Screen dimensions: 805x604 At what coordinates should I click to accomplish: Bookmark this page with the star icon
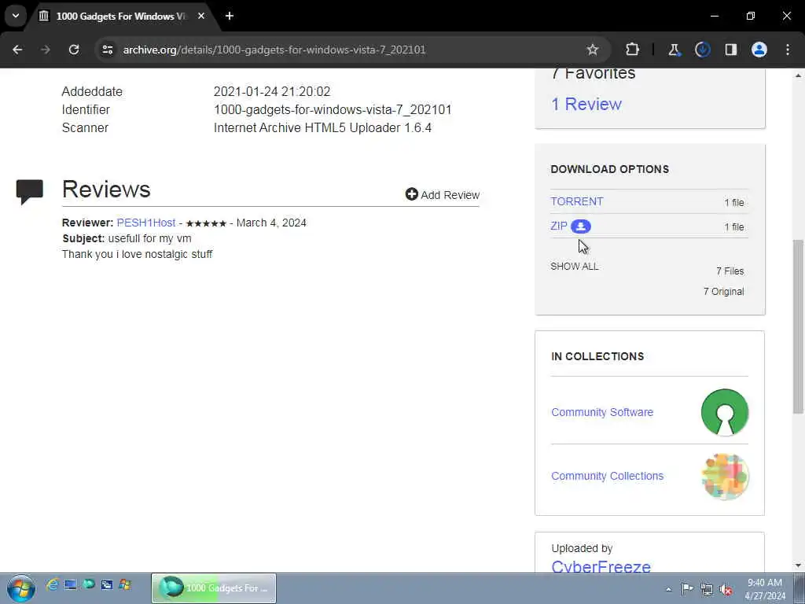pos(593,50)
